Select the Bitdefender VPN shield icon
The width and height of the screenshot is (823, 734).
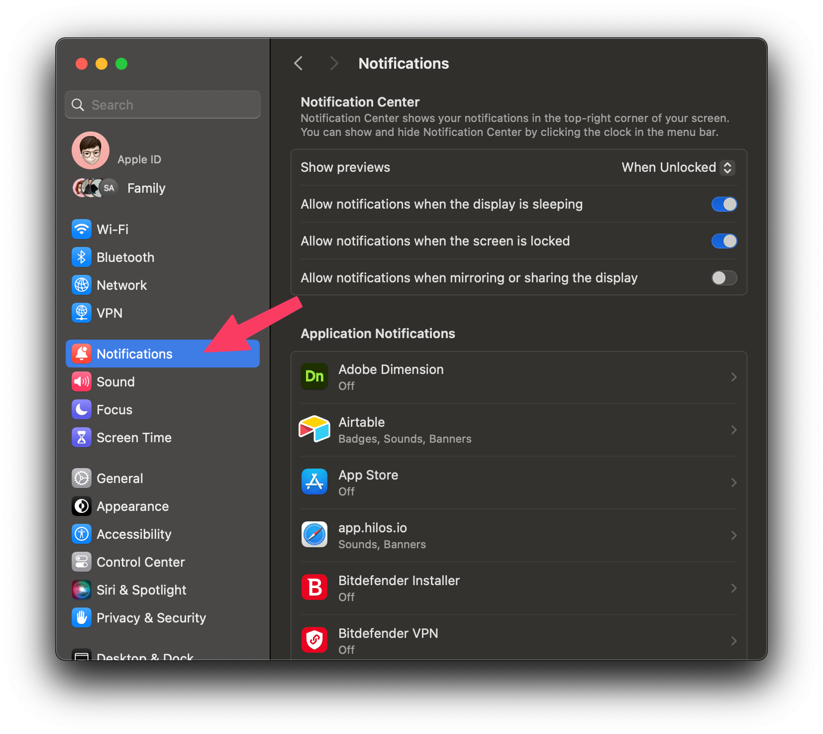click(314, 640)
